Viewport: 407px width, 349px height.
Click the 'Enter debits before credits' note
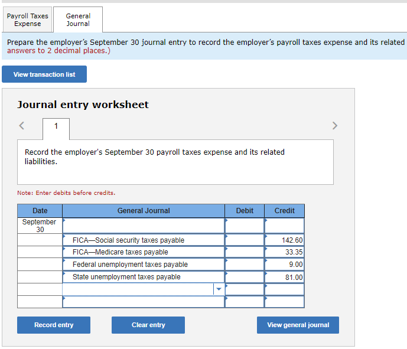pyautogui.click(x=66, y=193)
